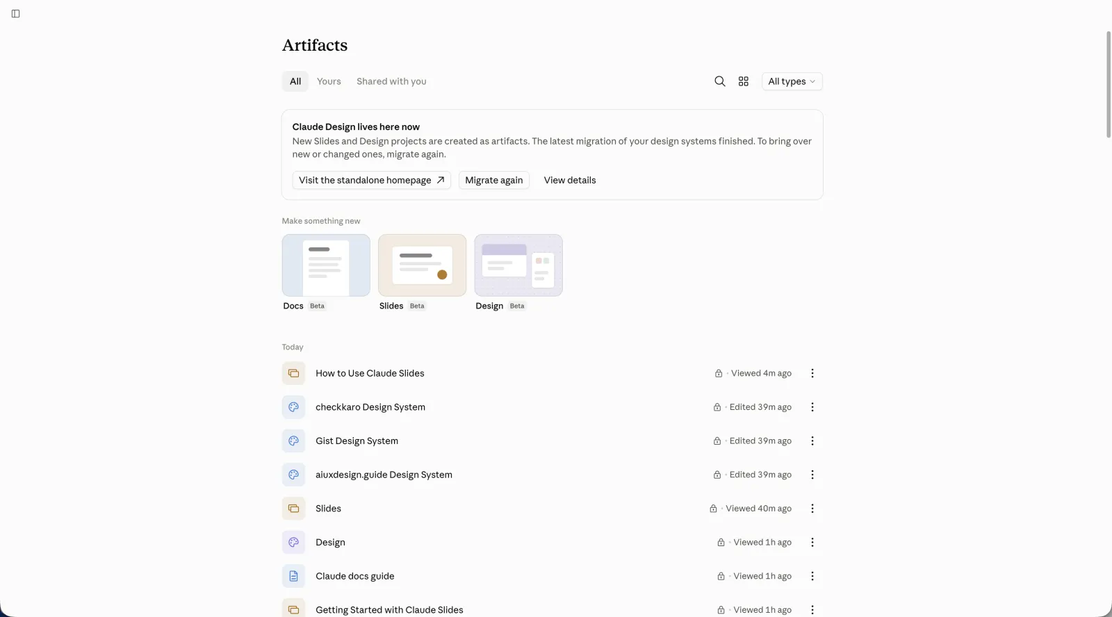The height and width of the screenshot is (617, 1112).
Task: Open checkkaro Design System
Action: [x=370, y=407]
